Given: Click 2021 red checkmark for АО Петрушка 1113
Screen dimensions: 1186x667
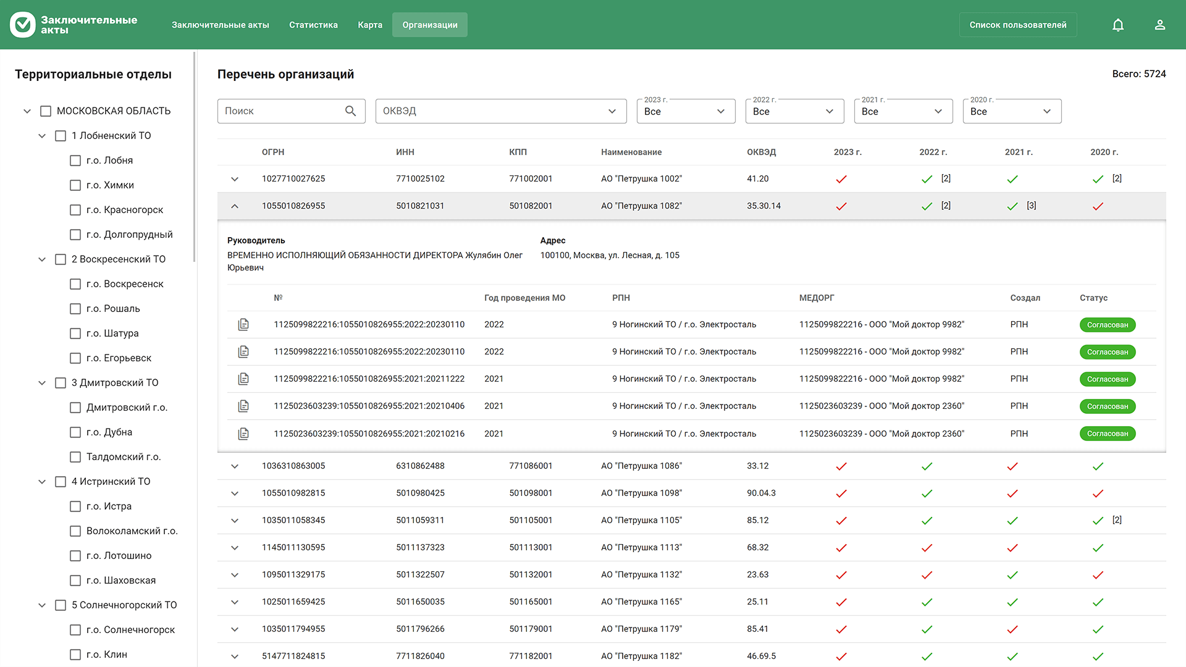Looking at the screenshot, I should 1012,548.
